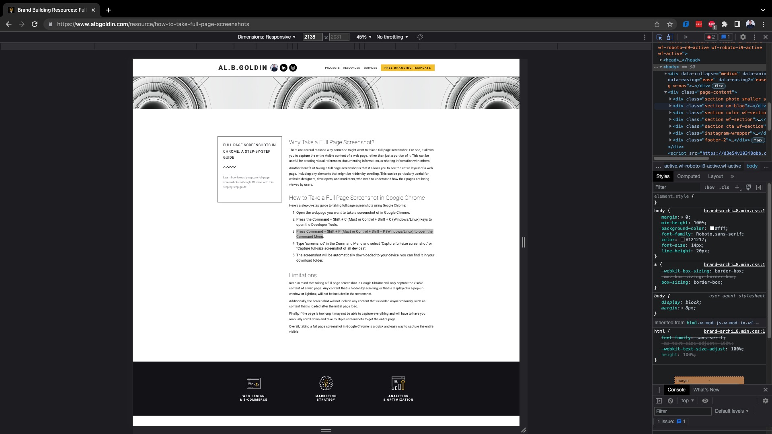772x434 pixels.
Task: Open the AdBlock Plus extension
Action: coord(712,25)
